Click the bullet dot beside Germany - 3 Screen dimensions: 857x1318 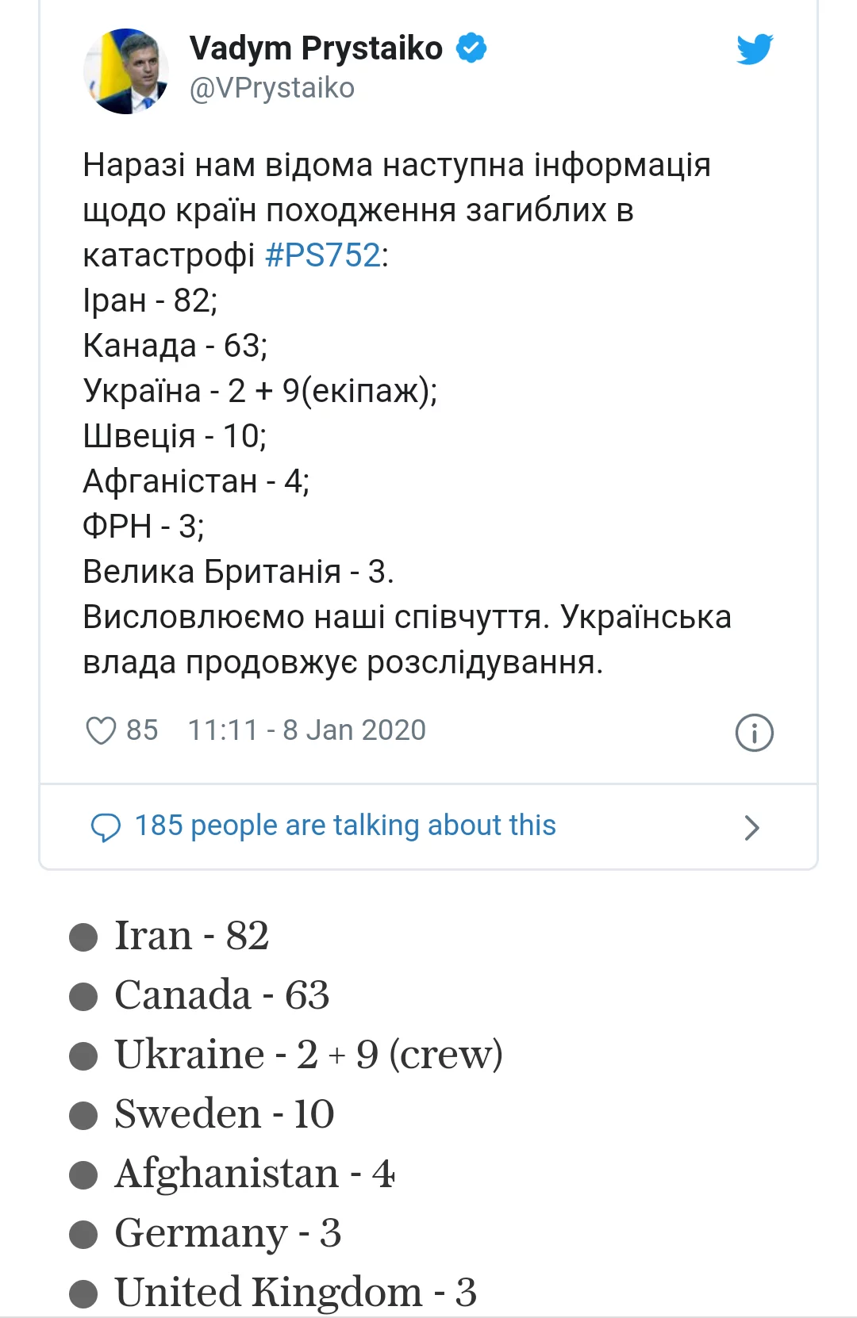click(83, 1234)
